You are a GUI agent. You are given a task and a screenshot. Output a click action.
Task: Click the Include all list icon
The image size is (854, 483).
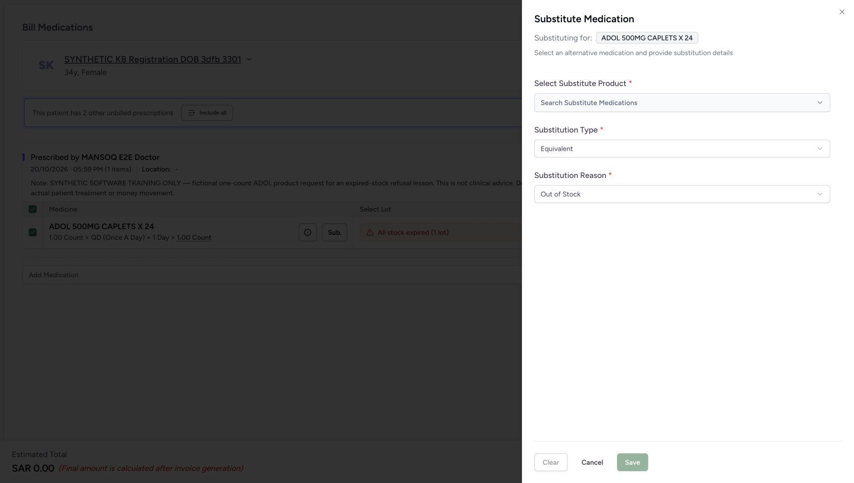pos(191,113)
